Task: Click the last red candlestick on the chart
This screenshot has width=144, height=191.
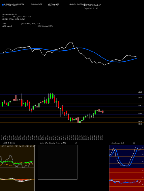Action: pyautogui.click(x=103, y=112)
